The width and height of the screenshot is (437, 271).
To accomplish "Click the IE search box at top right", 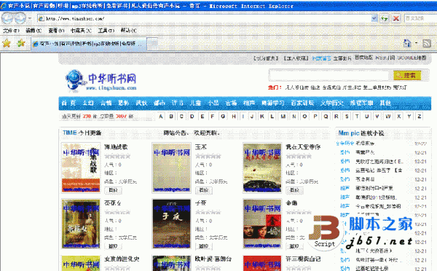I will [x=420, y=18].
